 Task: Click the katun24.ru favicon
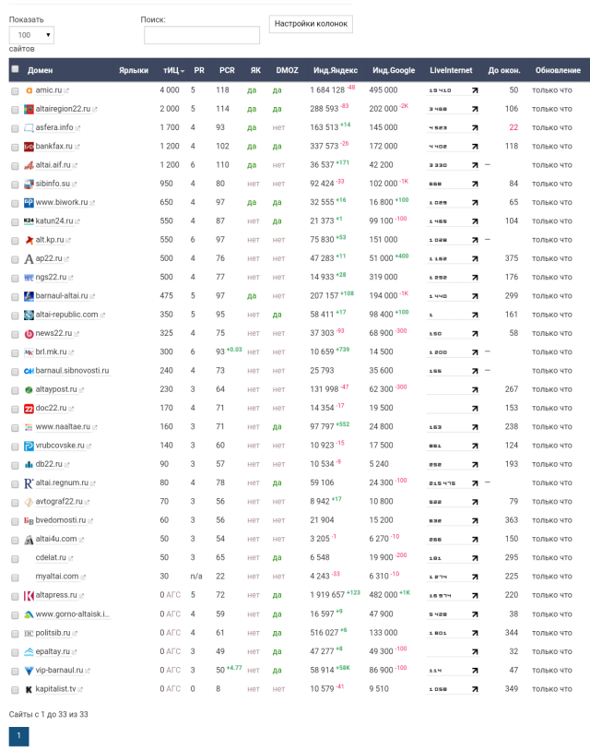point(29,221)
